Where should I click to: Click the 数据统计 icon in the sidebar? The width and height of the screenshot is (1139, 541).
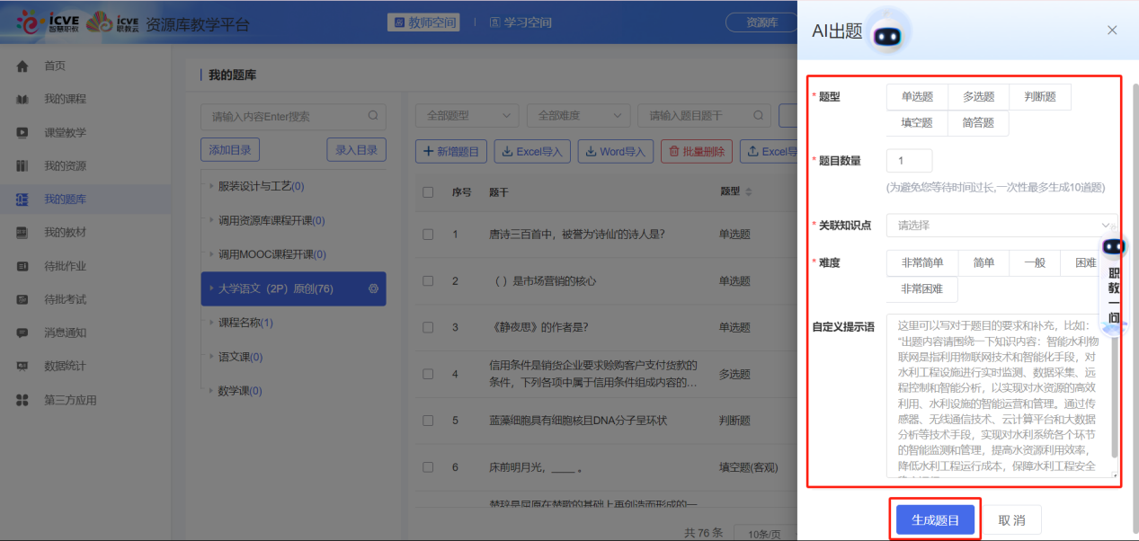pyautogui.click(x=21, y=365)
